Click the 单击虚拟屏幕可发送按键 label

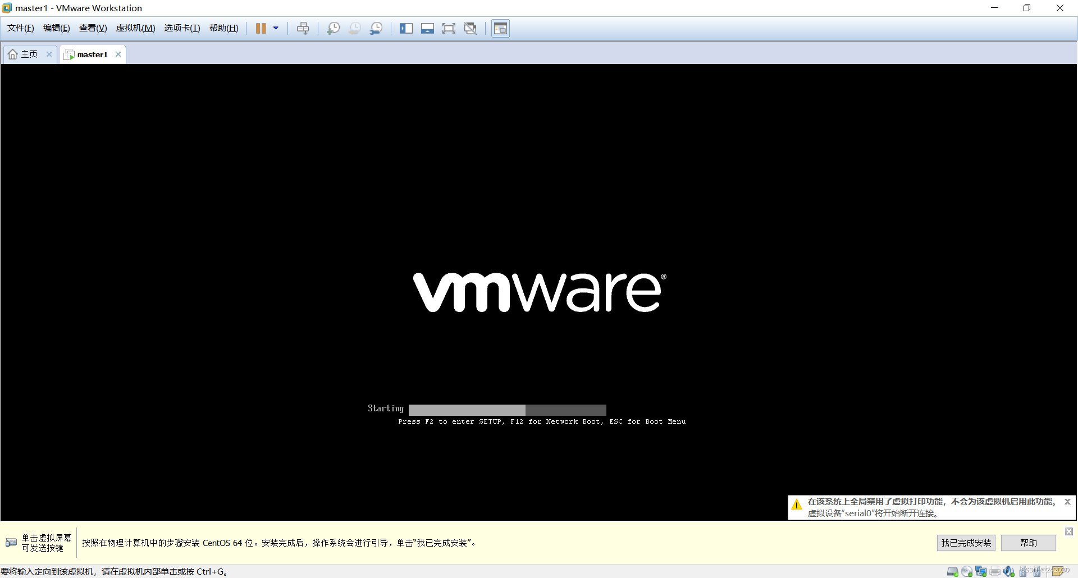[x=47, y=543]
